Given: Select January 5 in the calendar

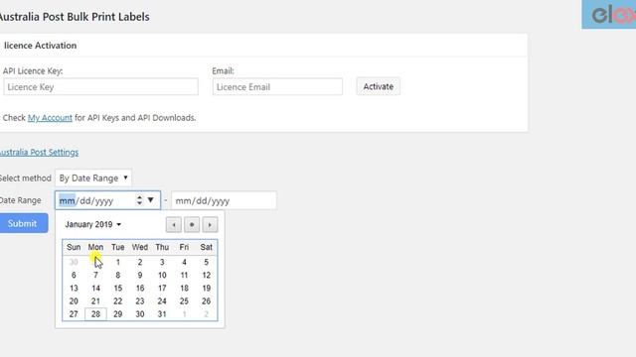Looking at the screenshot, I should pos(206,262).
